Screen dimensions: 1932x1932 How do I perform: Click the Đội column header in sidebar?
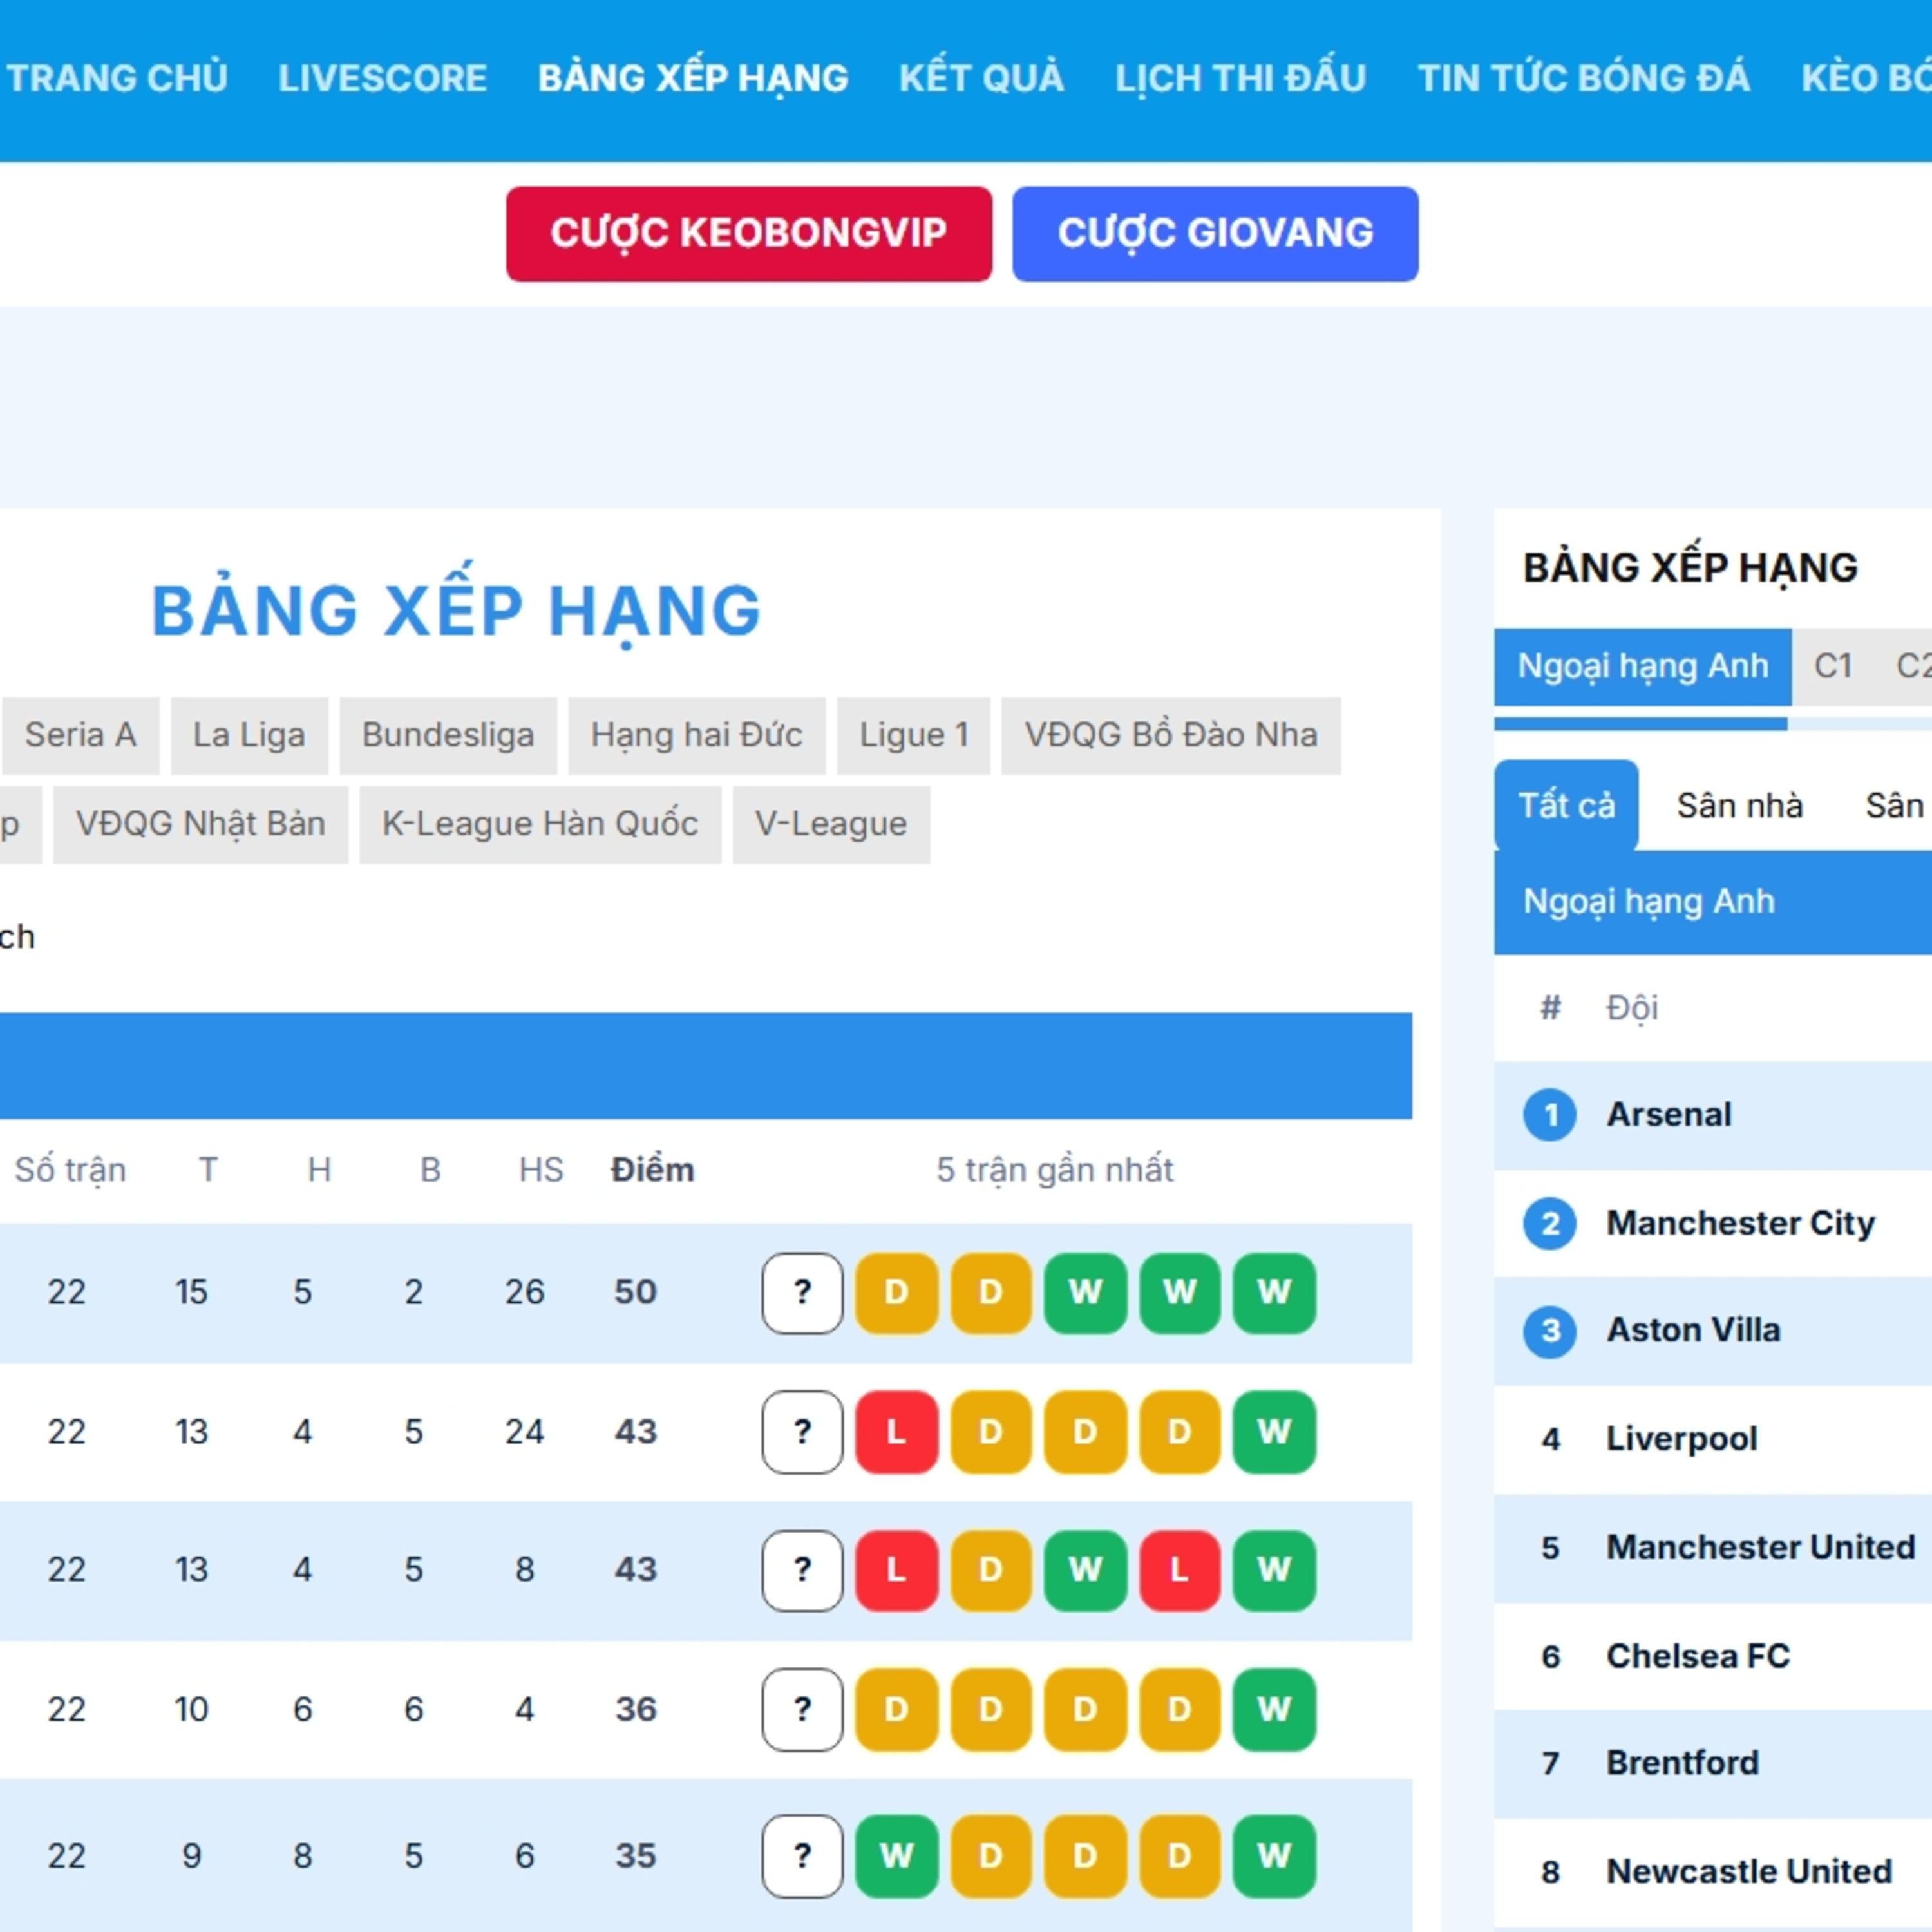[1632, 1008]
